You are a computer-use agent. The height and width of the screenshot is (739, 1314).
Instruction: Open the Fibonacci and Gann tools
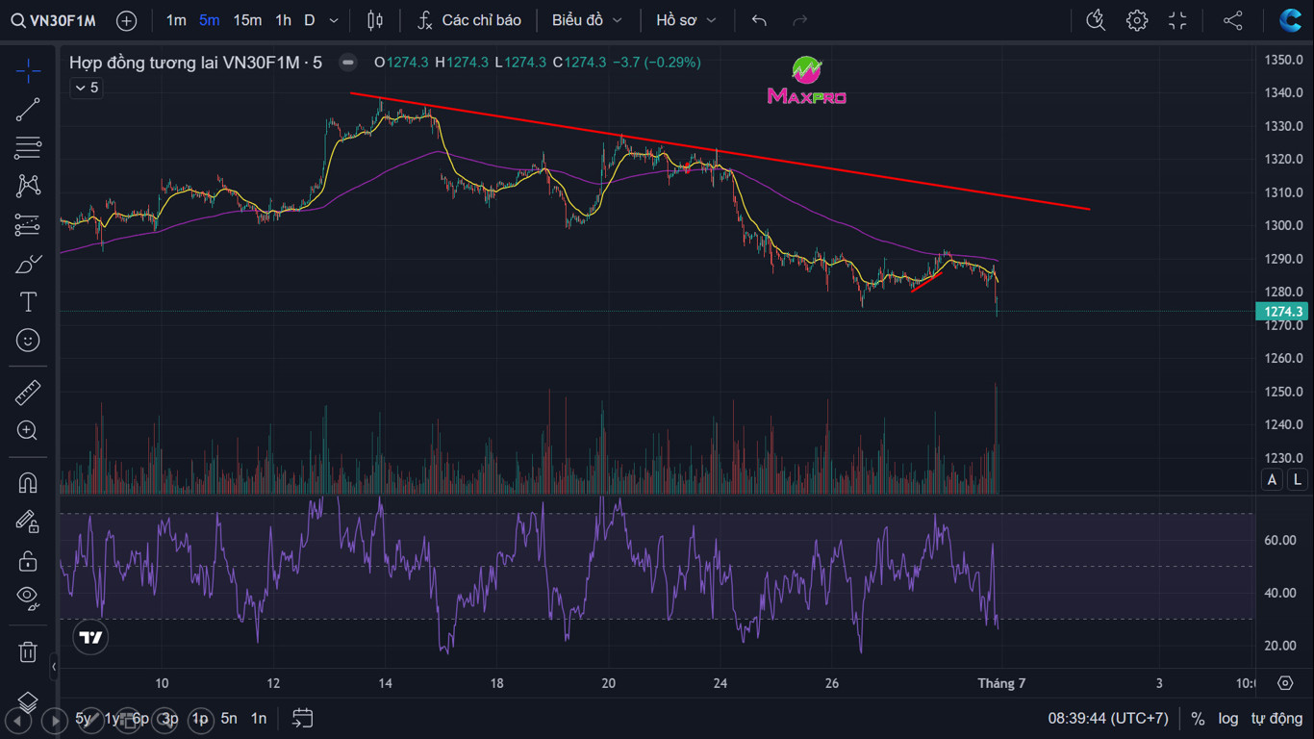28,148
